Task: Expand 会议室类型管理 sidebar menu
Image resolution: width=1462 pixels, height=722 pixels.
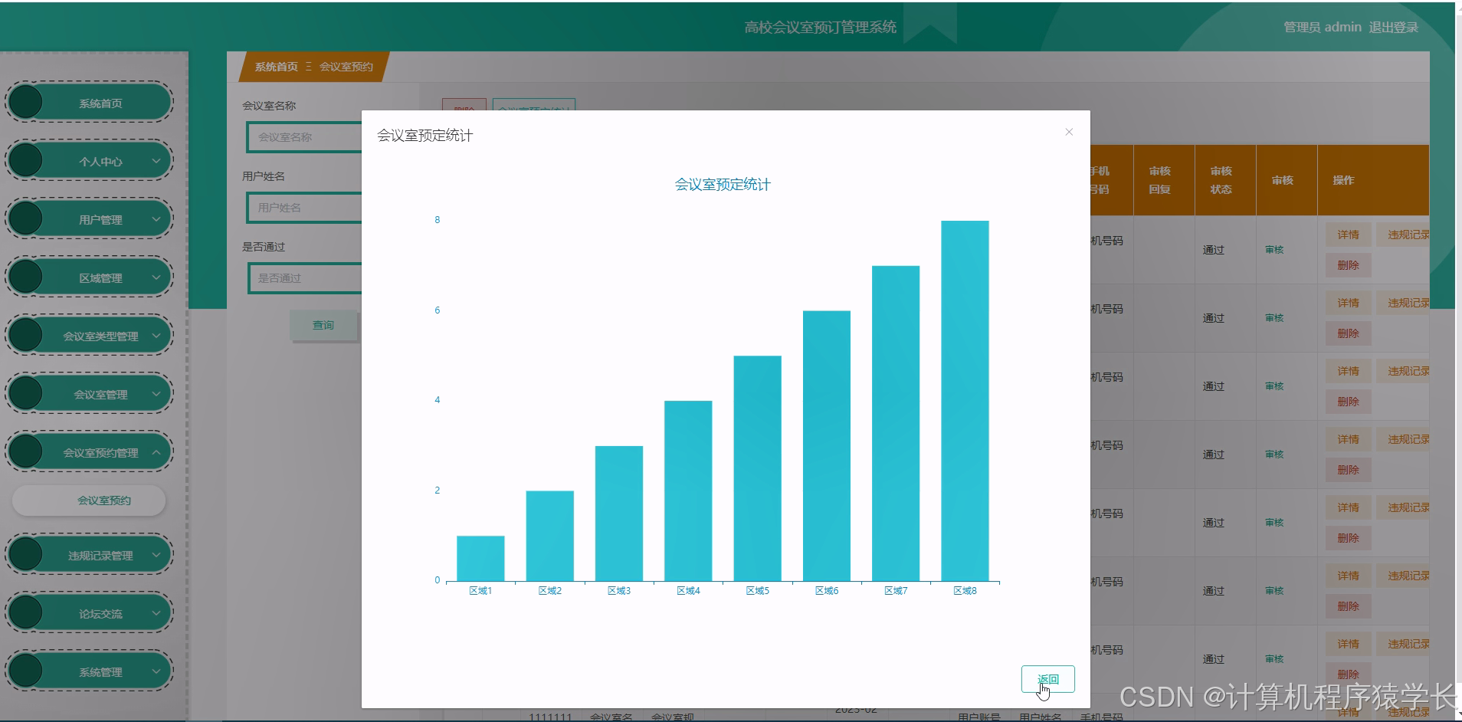Action: click(x=89, y=336)
